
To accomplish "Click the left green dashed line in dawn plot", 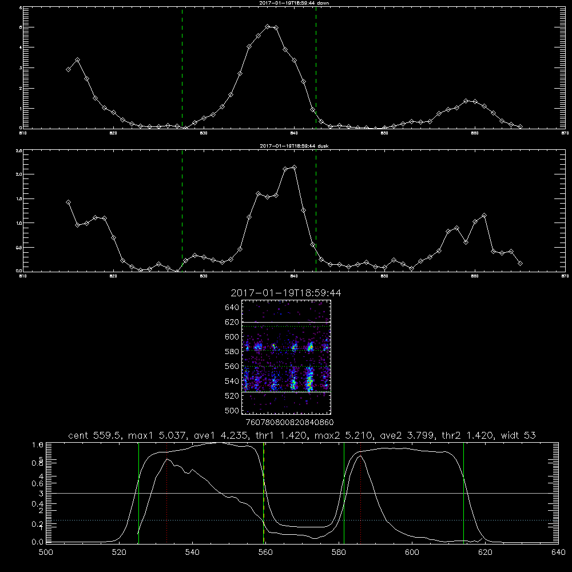I will pos(182,67).
